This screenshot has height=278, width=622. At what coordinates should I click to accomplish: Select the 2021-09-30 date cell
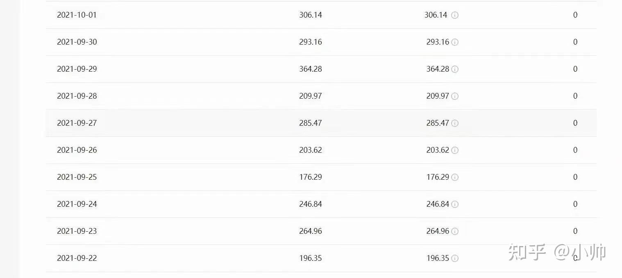77,42
